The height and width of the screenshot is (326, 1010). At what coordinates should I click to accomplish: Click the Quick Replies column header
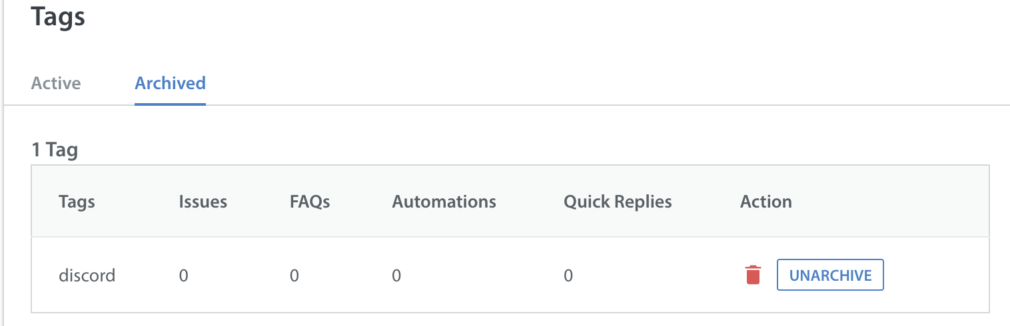pos(618,202)
